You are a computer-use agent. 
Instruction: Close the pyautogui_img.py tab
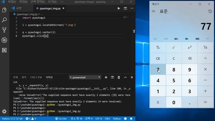(63, 8)
